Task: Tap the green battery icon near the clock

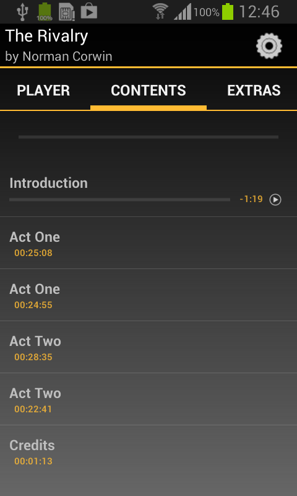Action: 227,12
